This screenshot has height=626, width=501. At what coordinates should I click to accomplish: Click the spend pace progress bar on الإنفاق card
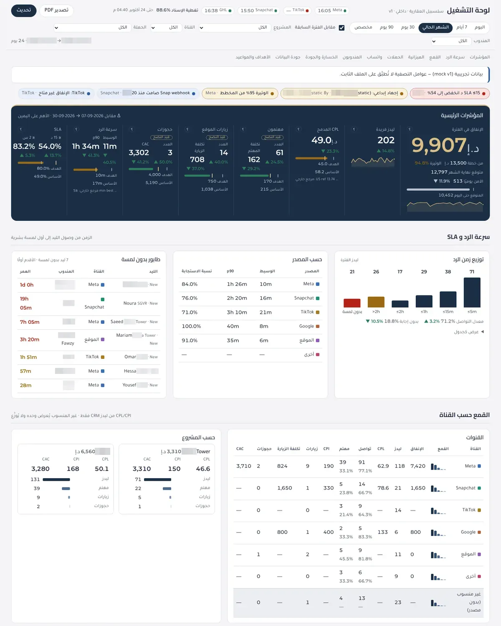[444, 189]
